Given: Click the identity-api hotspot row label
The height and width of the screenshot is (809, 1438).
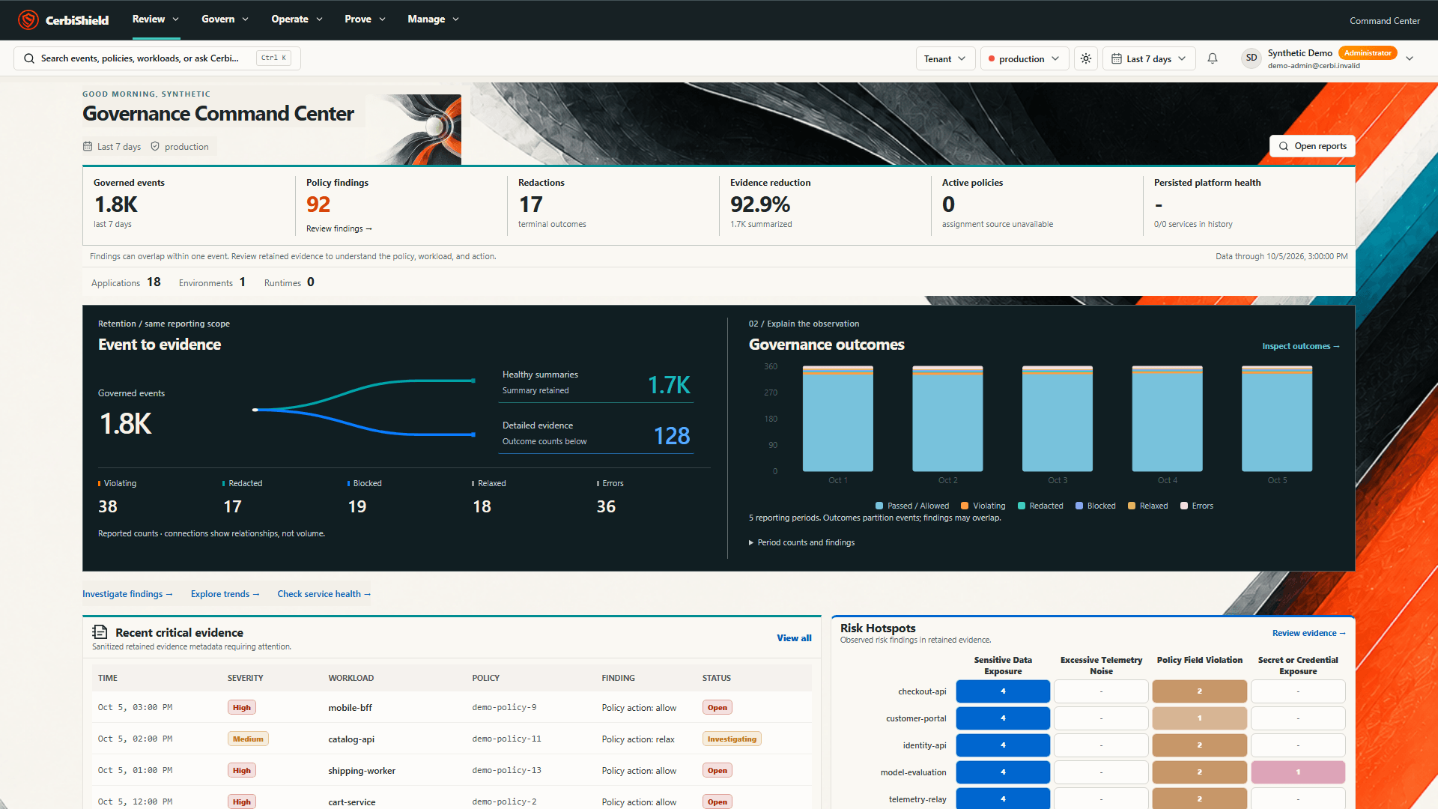Looking at the screenshot, I should tap(924, 745).
